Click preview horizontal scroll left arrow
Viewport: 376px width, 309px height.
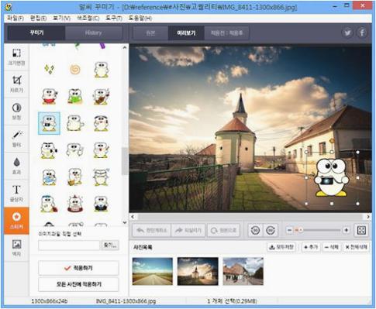[133, 216]
